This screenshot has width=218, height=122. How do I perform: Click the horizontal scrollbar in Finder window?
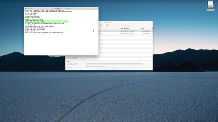[114, 64]
